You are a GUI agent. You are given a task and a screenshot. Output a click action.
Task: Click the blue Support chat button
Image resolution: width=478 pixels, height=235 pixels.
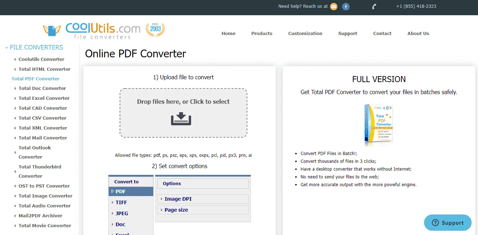coord(448,223)
